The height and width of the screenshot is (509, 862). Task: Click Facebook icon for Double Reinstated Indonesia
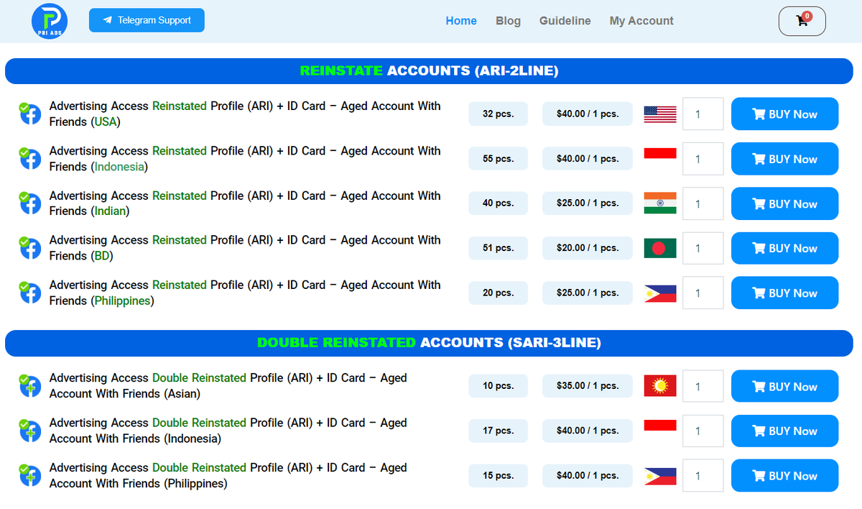coord(29,431)
